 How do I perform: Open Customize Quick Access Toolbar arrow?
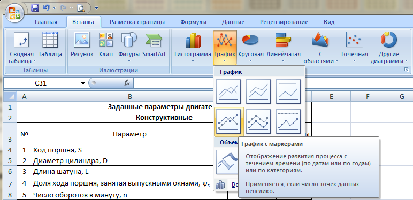point(96,8)
